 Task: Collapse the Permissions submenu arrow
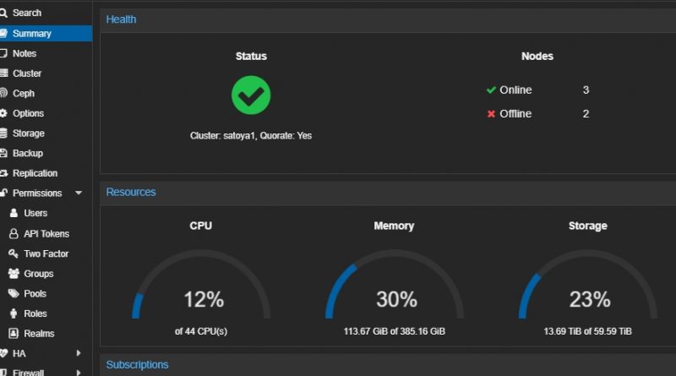point(79,193)
